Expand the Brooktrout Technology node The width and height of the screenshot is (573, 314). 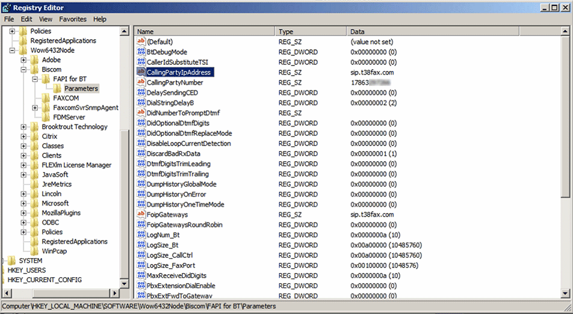(23, 127)
